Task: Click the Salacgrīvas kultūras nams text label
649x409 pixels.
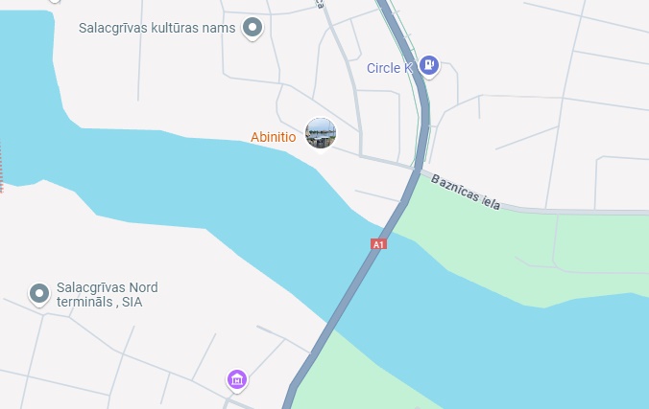Action: (x=156, y=28)
